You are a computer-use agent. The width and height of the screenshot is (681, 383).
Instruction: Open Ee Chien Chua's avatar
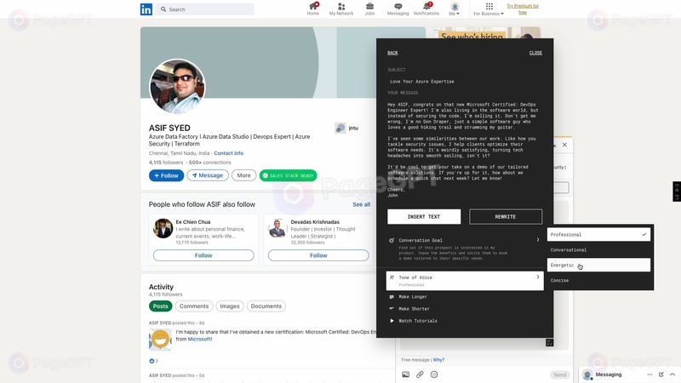click(x=163, y=228)
